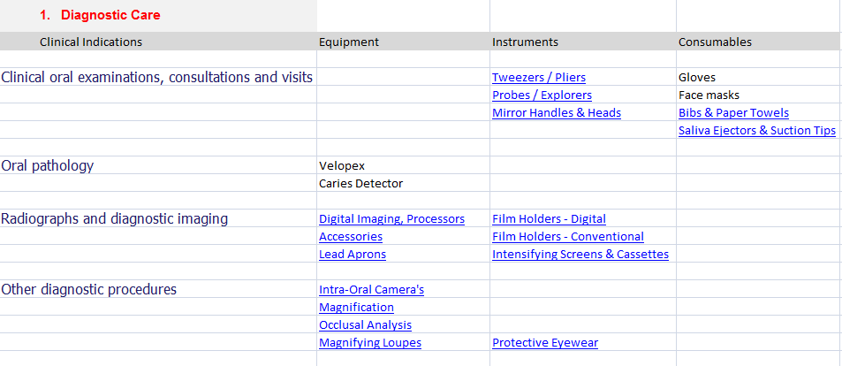This screenshot has width=842, height=366.
Task: Select the Velopex cell
Action: coord(342,166)
